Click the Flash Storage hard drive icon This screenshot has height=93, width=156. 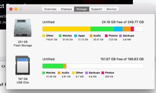23,28
